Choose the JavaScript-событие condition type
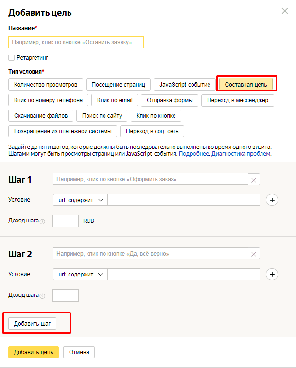296x368 pixels. click(x=185, y=85)
